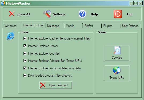Toggle Downloaded program files directory checkbox
This screenshot has width=144, height=100.
(25, 75)
